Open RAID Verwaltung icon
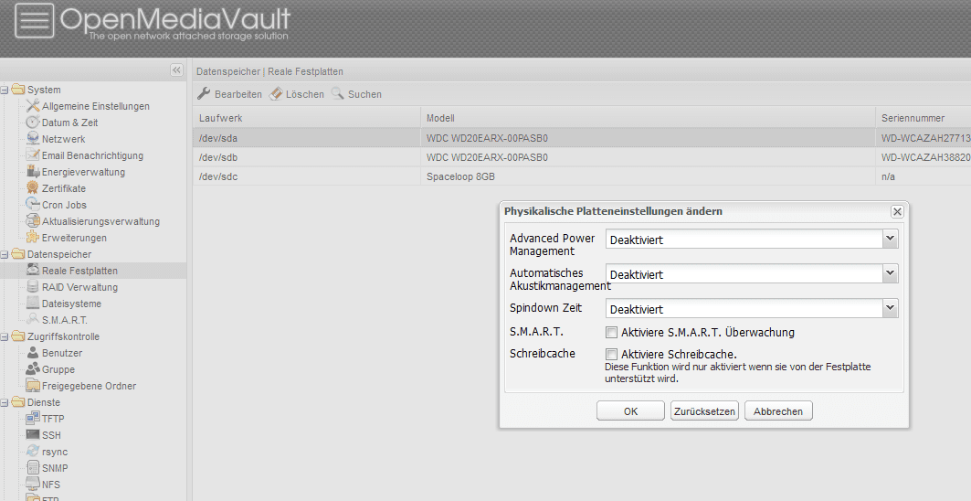 [x=33, y=286]
